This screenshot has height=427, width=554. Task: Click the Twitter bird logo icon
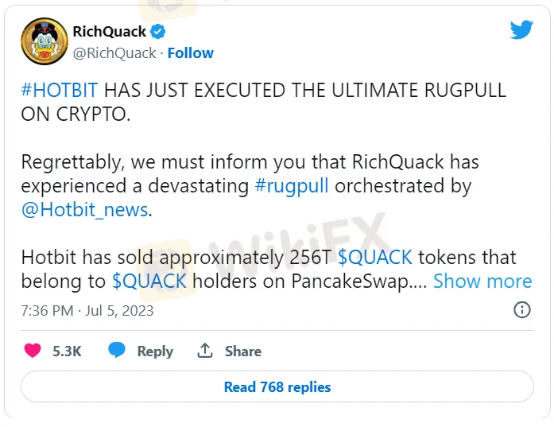521,30
